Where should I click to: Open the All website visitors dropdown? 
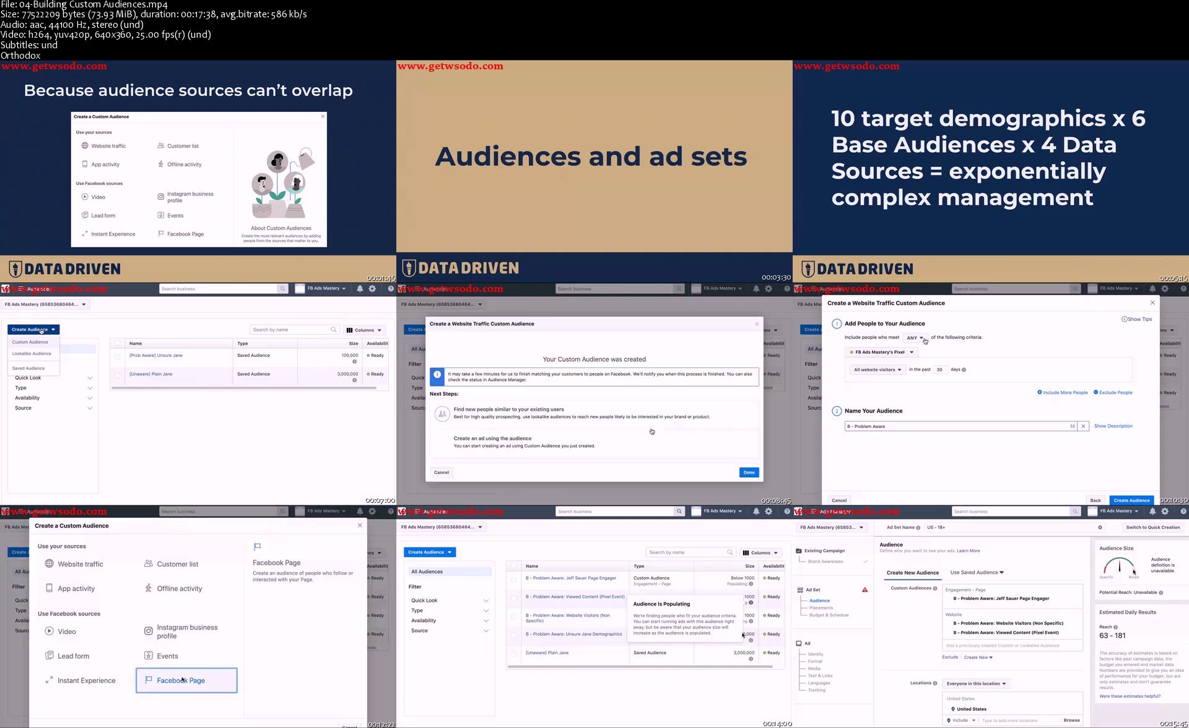(877, 370)
